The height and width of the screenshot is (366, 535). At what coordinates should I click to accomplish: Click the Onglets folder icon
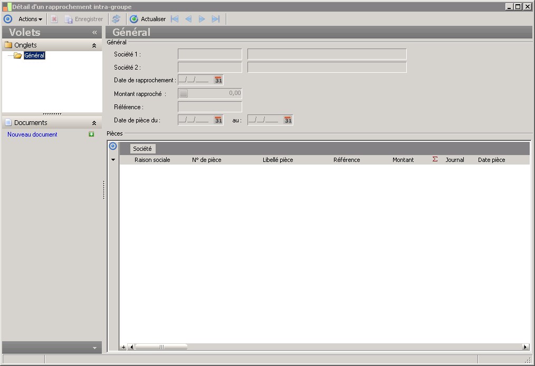(8, 45)
